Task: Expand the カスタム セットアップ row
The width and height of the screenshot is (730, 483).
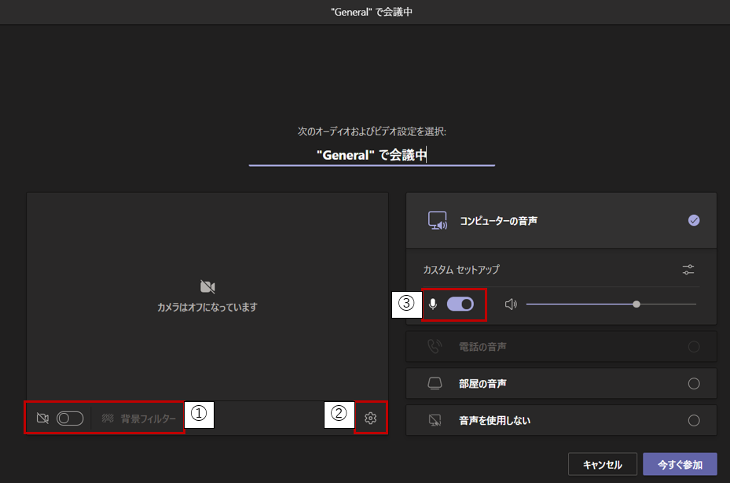Action: (461, 270)
